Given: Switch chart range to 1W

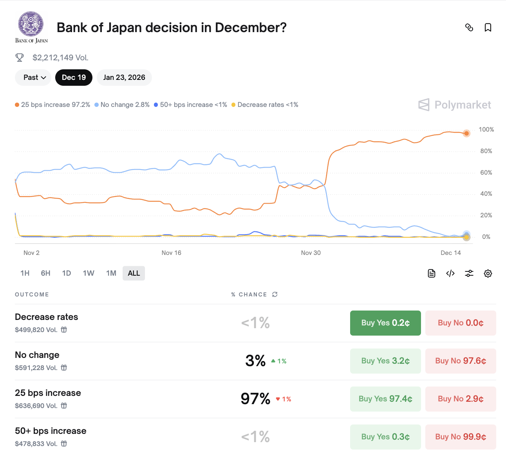Looking at the screenshot, I should click(89, 273).
